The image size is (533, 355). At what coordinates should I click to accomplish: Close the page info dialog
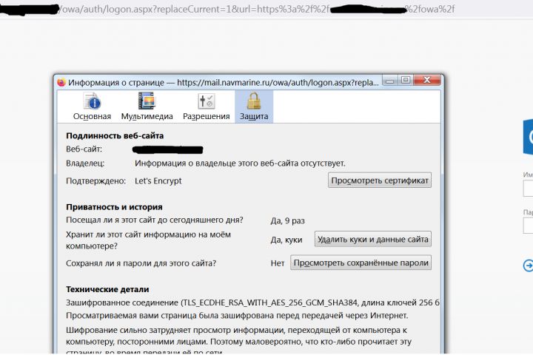click(x=427, y=81)
